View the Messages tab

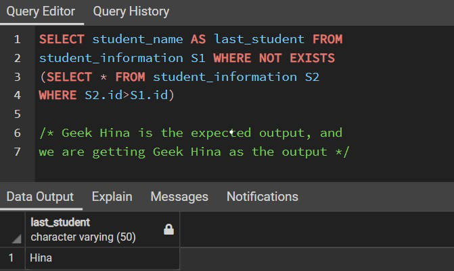(179, 196)
